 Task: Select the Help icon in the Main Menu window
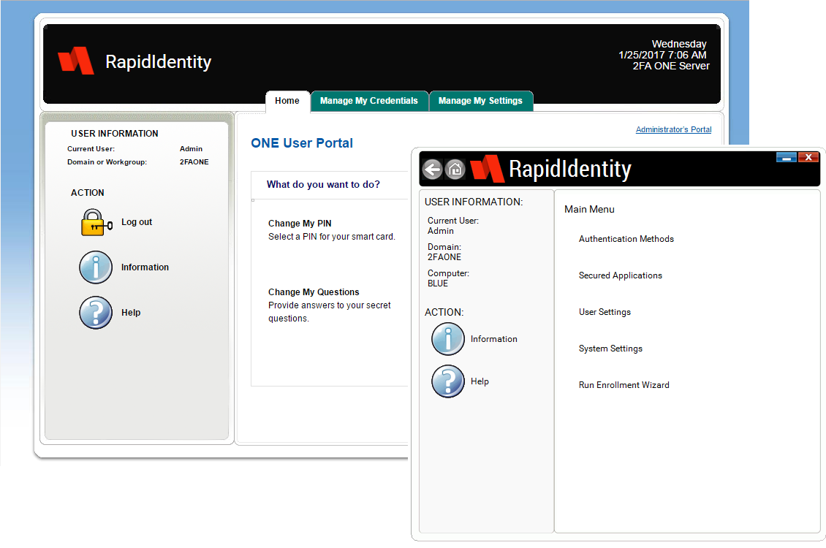[x=448, y=381]
